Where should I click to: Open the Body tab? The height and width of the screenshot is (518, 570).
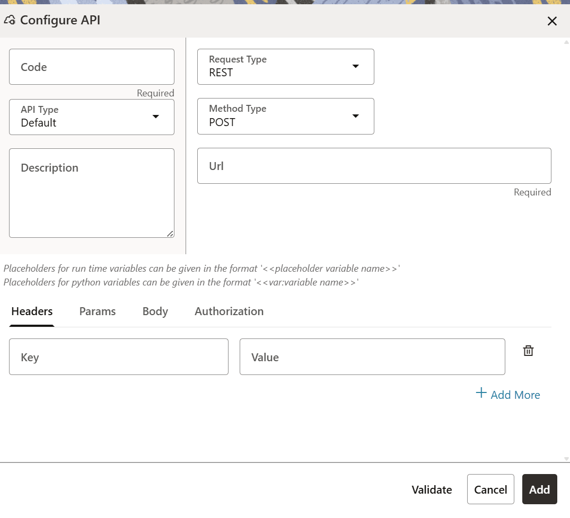(155, 311)
